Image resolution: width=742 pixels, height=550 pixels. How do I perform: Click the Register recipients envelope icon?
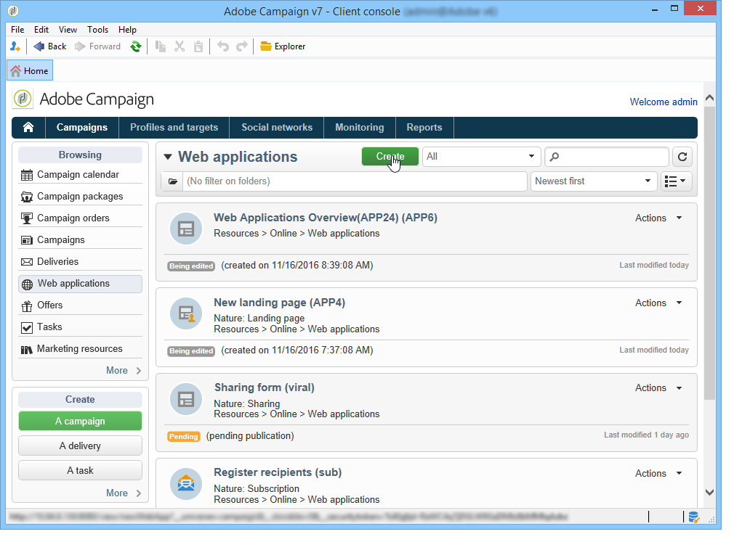pos(186,484)
